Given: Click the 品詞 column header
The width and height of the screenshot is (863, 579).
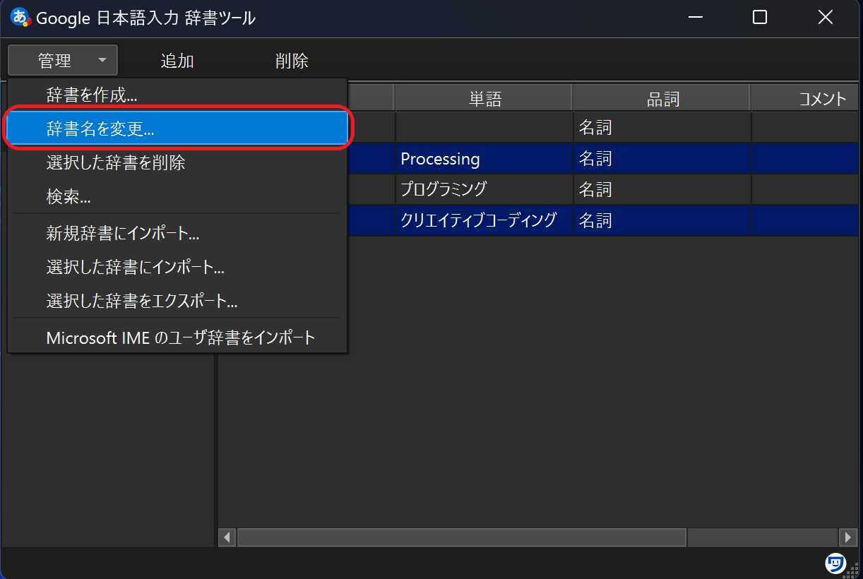Looking at the screenshot, I should [x=661, y=97].
